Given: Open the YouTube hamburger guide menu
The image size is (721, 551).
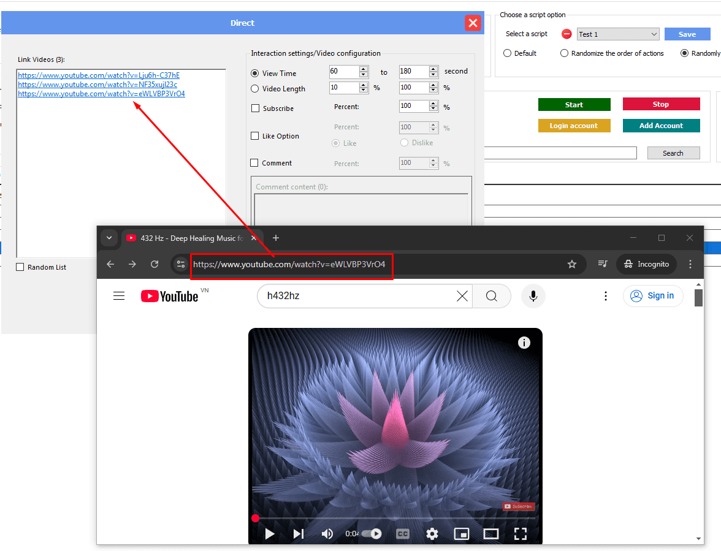Looking at the screenshot, I should (x=119, y=296).
